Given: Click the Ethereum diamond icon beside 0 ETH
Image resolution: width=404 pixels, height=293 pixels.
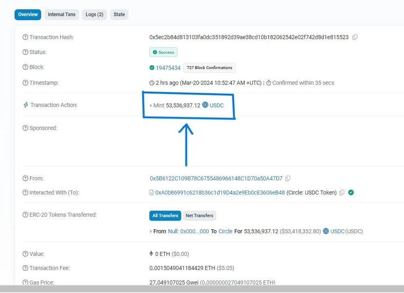Looking at the screenshot, I should click(151, 253).
